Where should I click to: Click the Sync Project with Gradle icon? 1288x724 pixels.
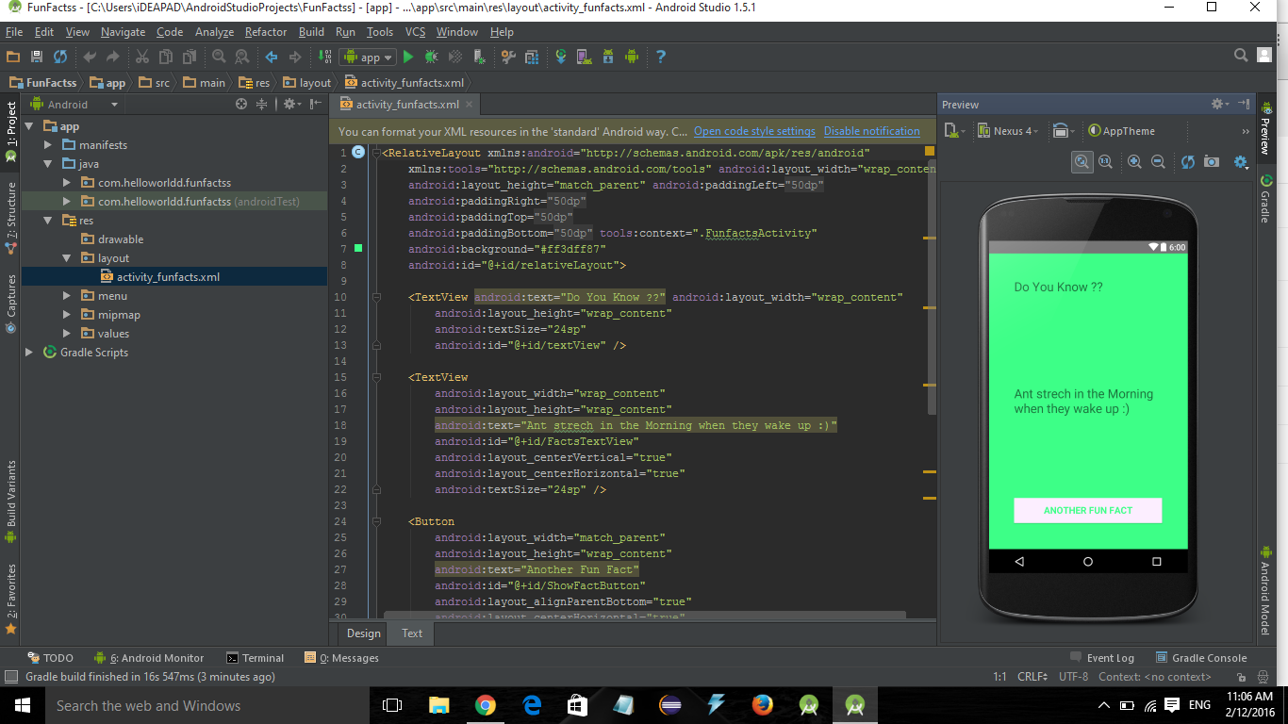coord(561,58)
